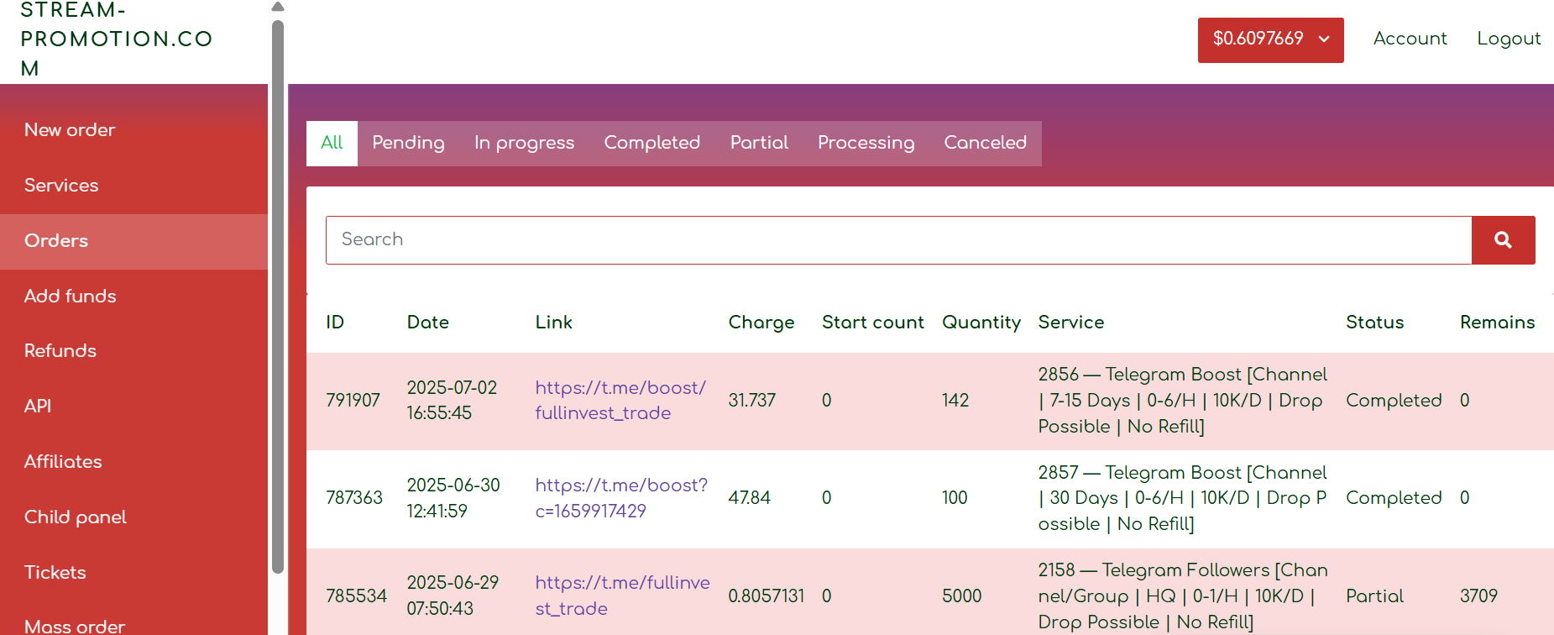Open Services from the sidebar
This screenshot has width=1554, height=635.
point(134,186)
